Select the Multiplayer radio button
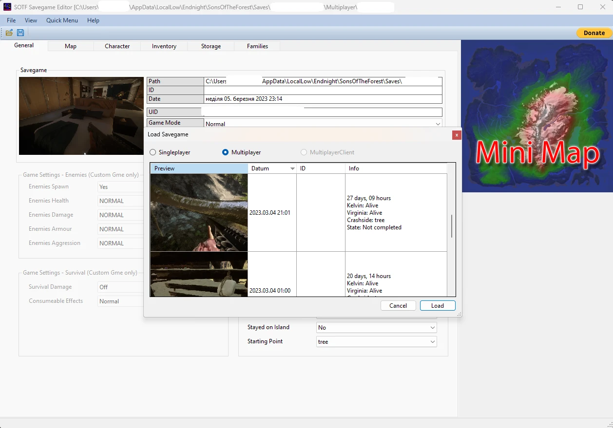Image resolution: width=613 pixels, height=428 pixels. (x=225, y=152)
